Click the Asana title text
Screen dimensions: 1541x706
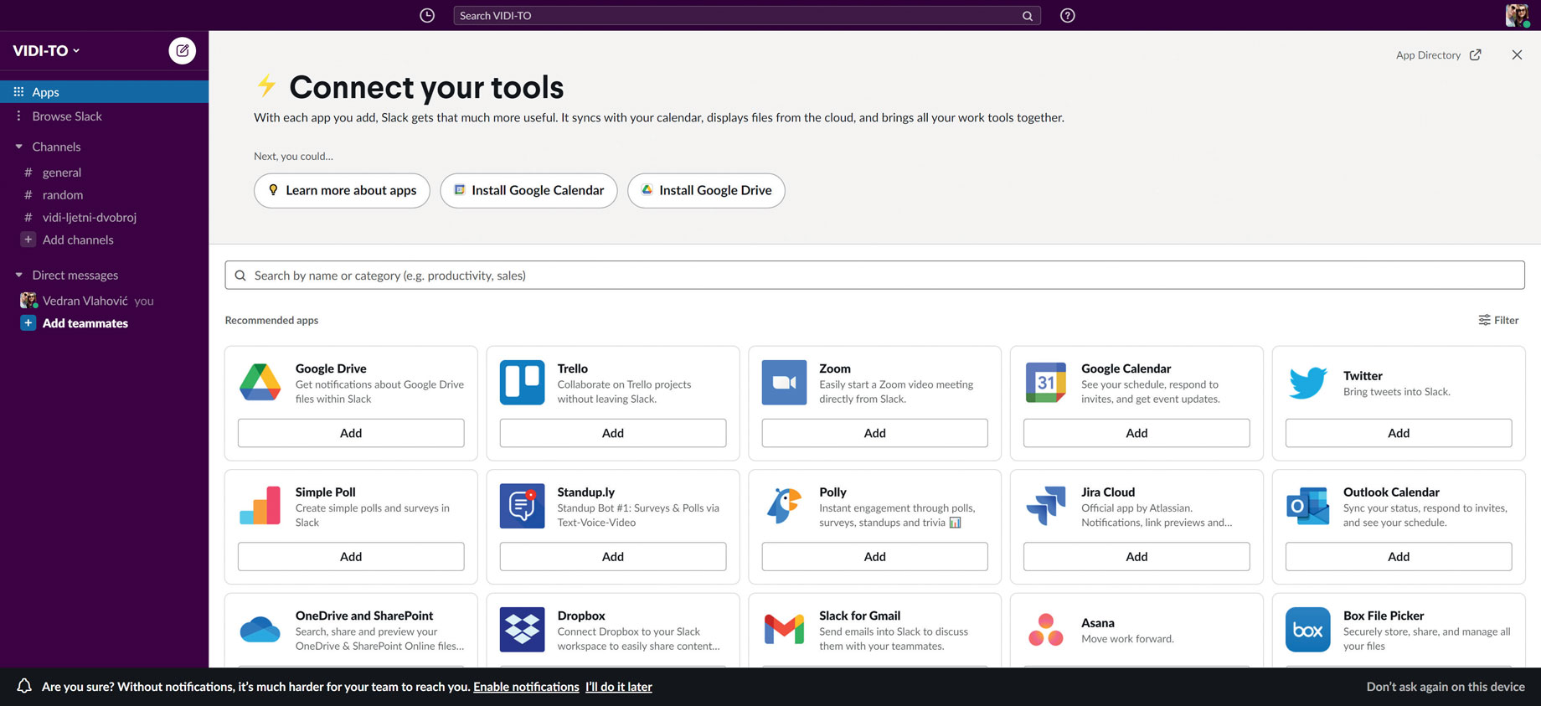1097,623
